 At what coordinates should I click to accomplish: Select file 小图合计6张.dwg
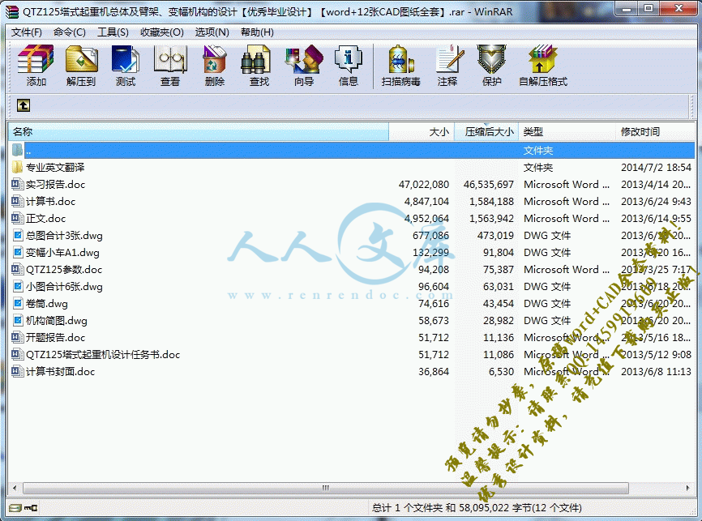pyautogui.click(x=352, y=287)
